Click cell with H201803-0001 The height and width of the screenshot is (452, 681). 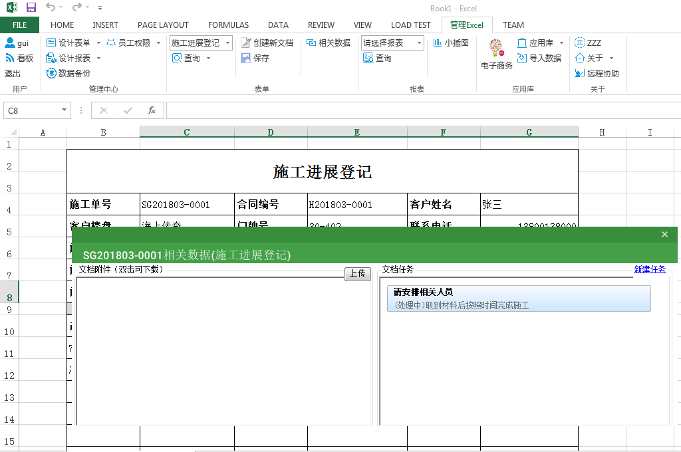[x=357, y=204]
